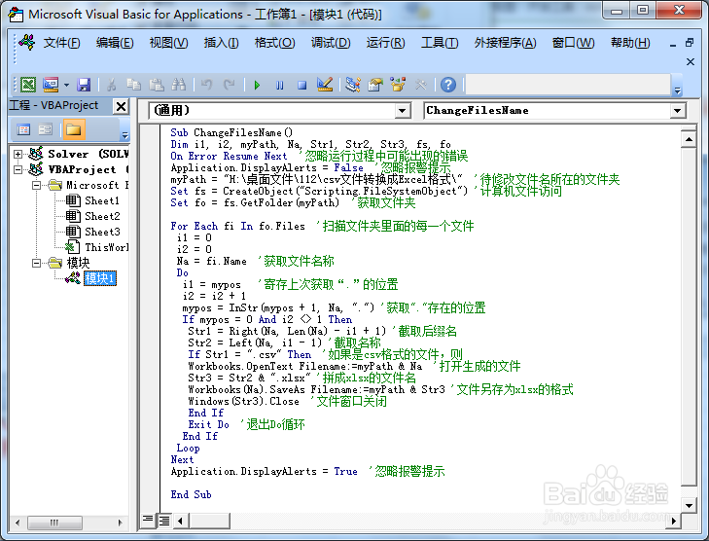Viewport: 709px width, 541px height.
Task: Open the Toolbox toolbar icon
Action: 420,85
